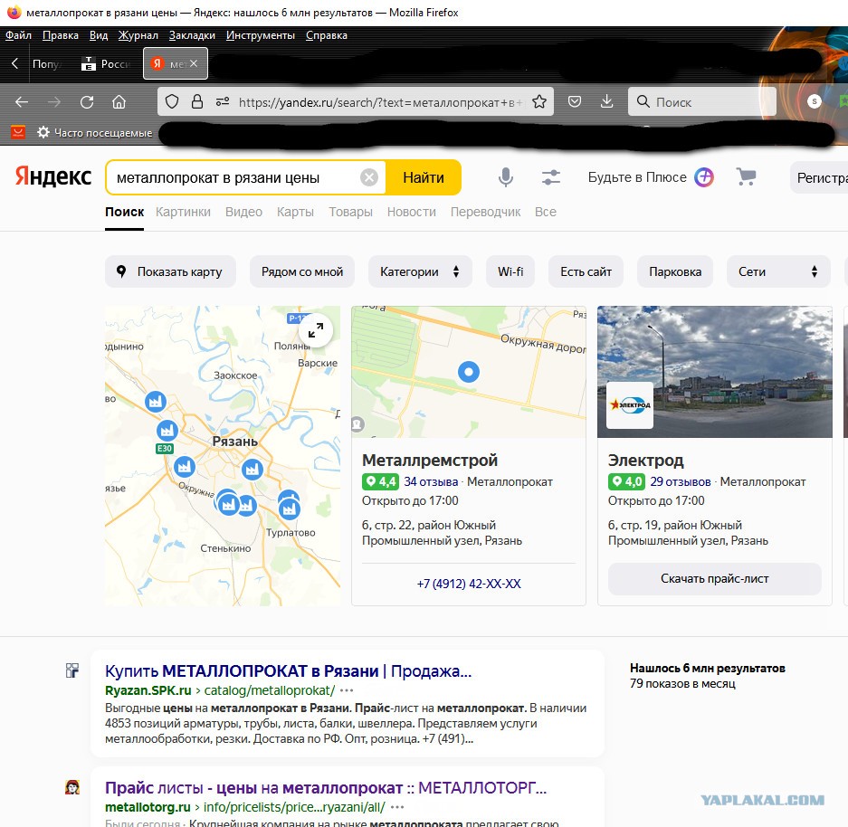Open the Электрод street photo thumbnail
The image size is (848, 827).
(x=714, y=372)
